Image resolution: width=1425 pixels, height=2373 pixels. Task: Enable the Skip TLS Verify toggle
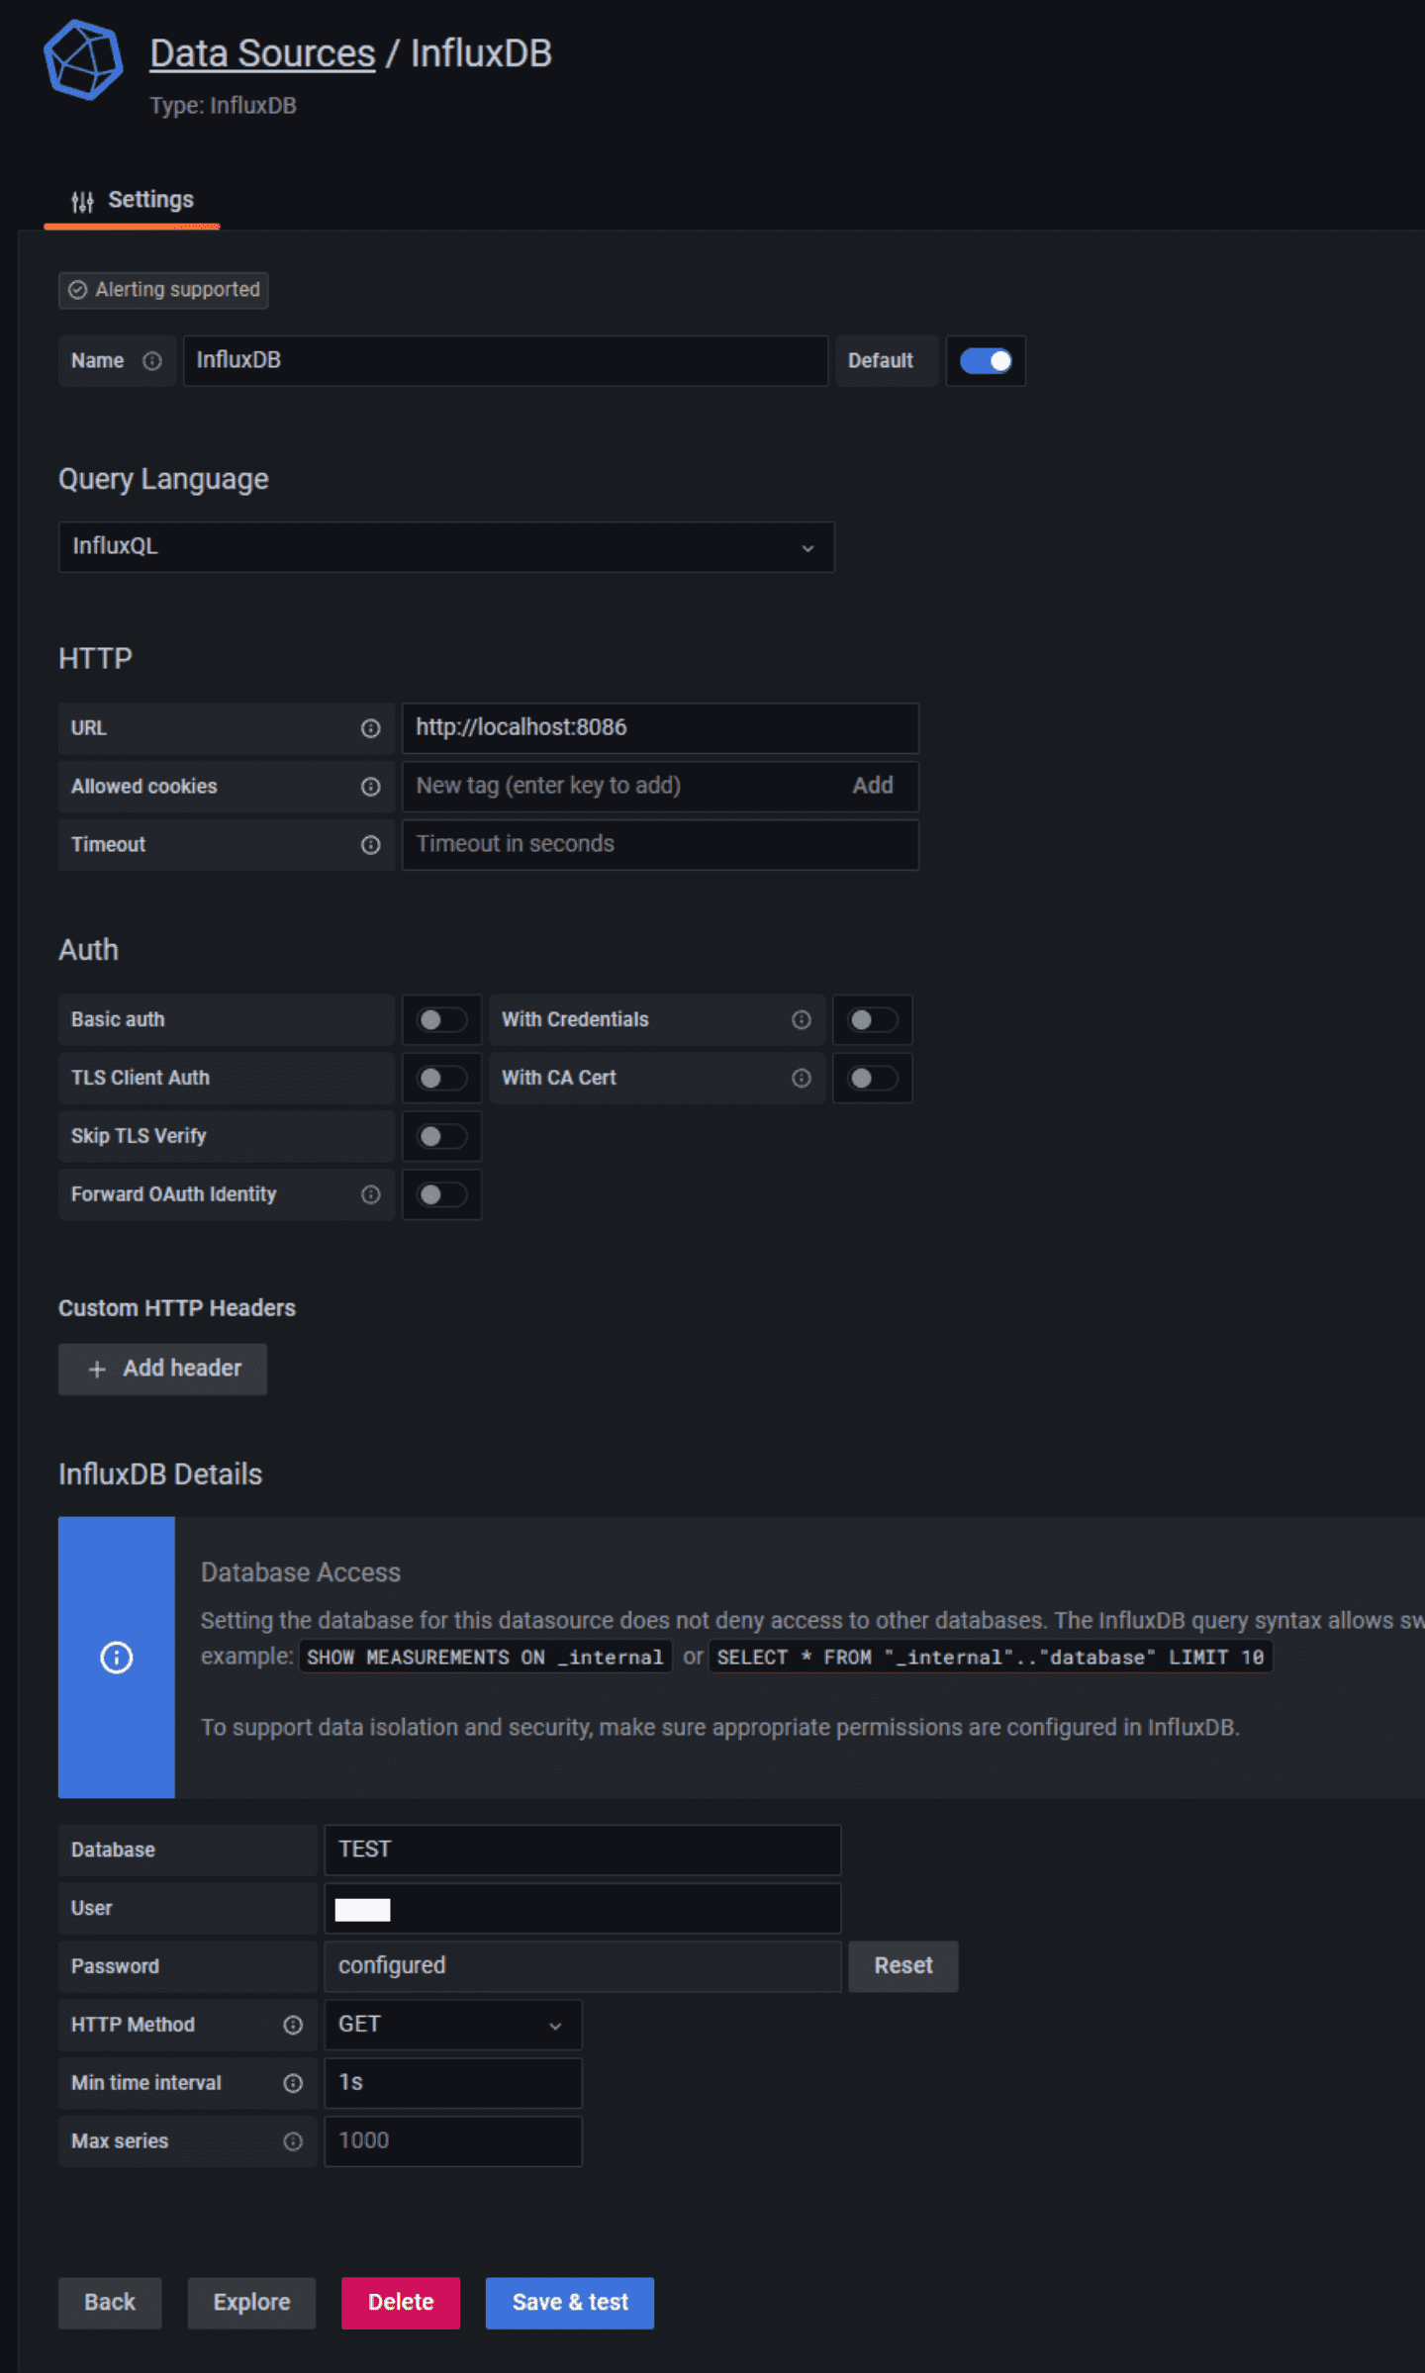tap(441, 1137)
